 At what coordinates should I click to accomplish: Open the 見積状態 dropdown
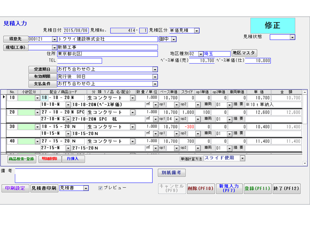point(292,37)
